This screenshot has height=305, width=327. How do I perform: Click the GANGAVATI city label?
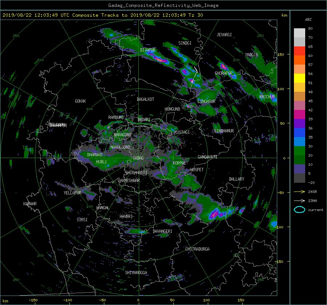[x=207, y=157]
